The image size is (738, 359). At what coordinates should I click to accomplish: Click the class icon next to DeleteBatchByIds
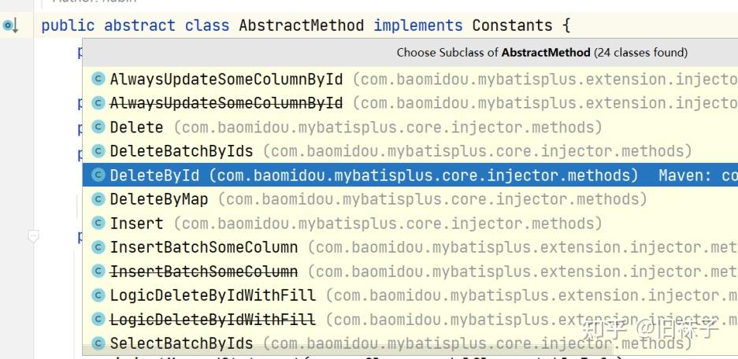click(98, 151)
